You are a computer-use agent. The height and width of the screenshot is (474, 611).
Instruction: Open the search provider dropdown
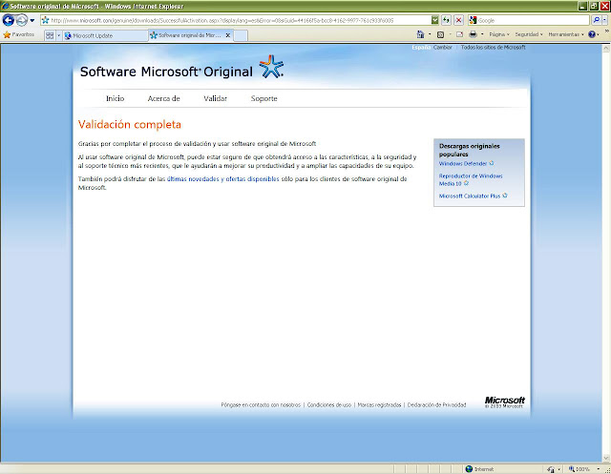[x=604, y=20]
